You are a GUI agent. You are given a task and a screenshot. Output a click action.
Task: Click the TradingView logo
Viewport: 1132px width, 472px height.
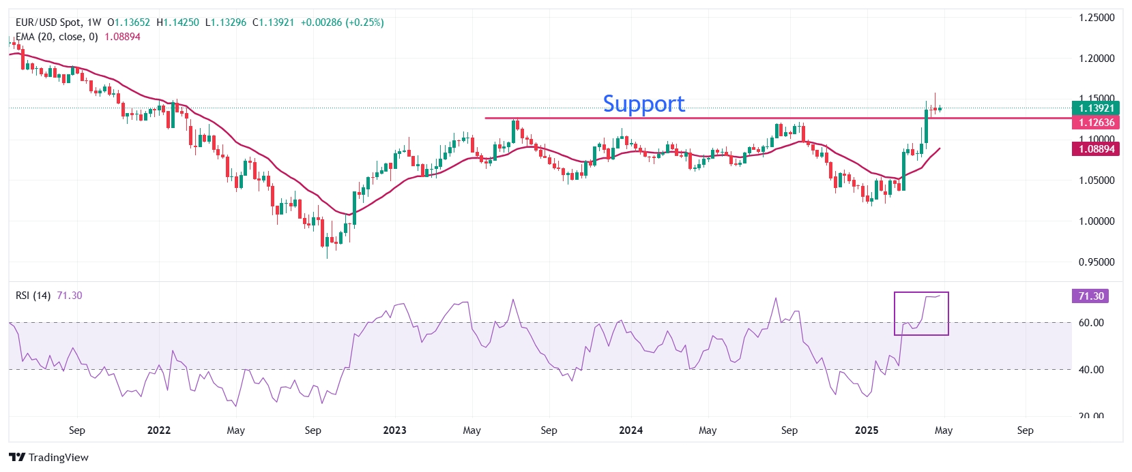[48, 457]
